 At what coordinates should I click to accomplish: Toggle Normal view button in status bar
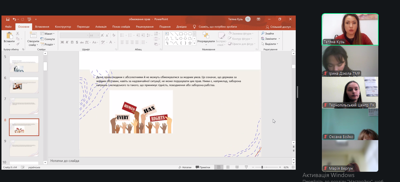(218, 167)
